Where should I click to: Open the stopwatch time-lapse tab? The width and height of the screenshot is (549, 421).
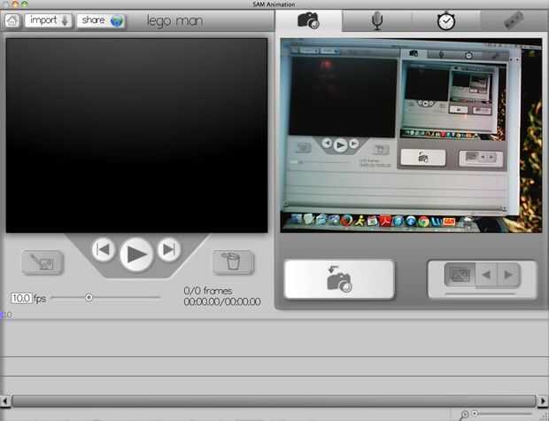click(445, 21)
